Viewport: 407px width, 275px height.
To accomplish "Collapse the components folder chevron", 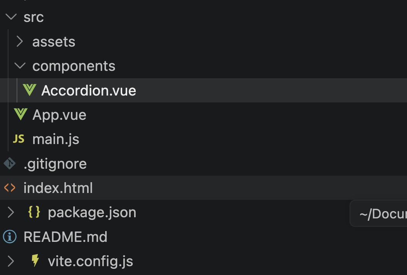I will 20,66.
